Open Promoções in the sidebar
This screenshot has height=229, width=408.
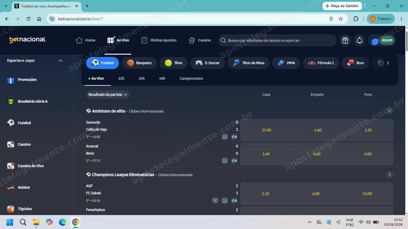pos(22,80)
